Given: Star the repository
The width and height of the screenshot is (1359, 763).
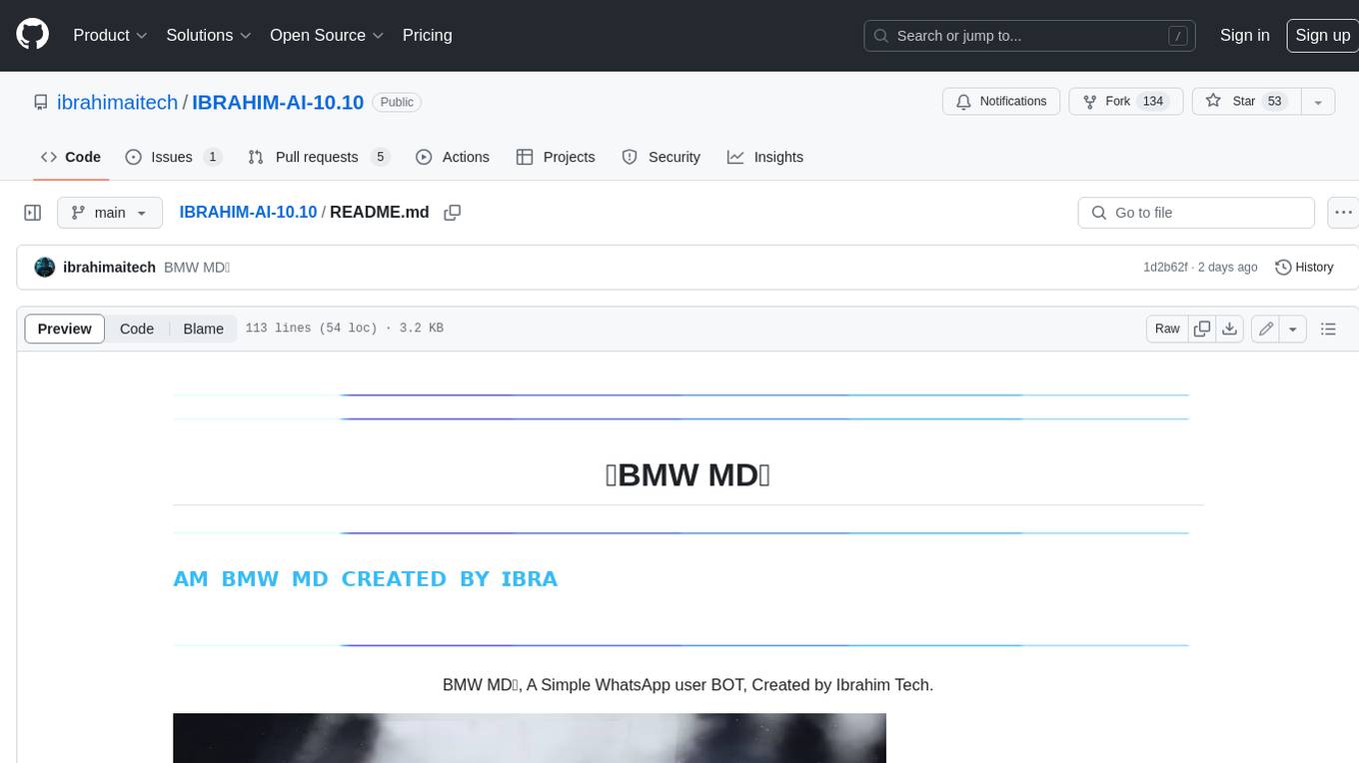Looking at the screenshot, I should pos(1246,101).
